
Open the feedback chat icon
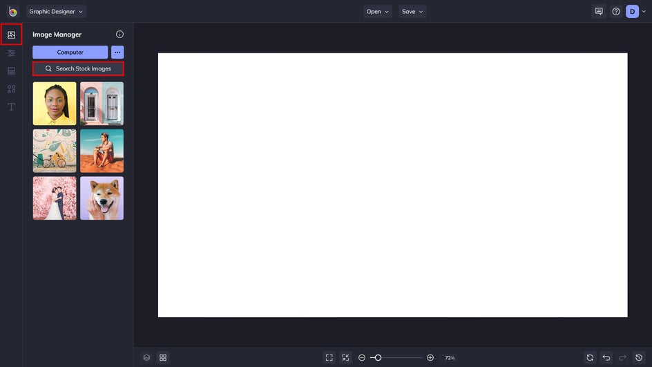(x=599, y=12)
